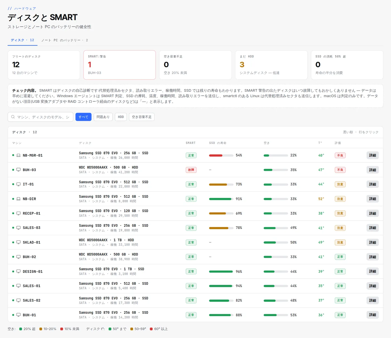Click the SSD life bar for NB-MGR-01

tap(221, 155)
